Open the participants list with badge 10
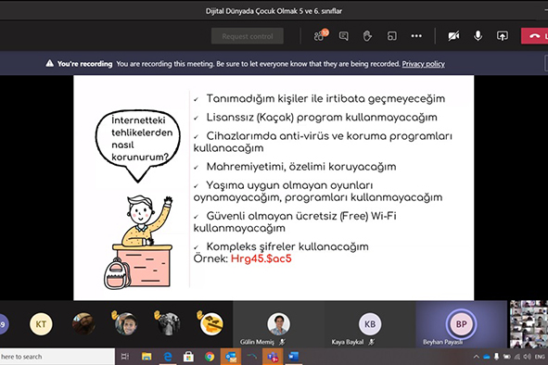This screenshot has width=548, height=365. point(321,35)
